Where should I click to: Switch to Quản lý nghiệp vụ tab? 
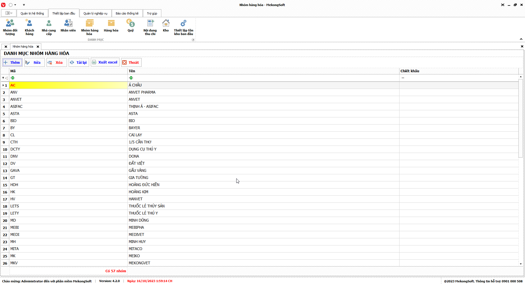[95, 13]
